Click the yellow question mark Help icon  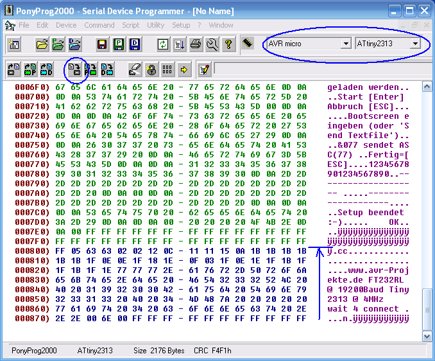(x=228, y=44)
